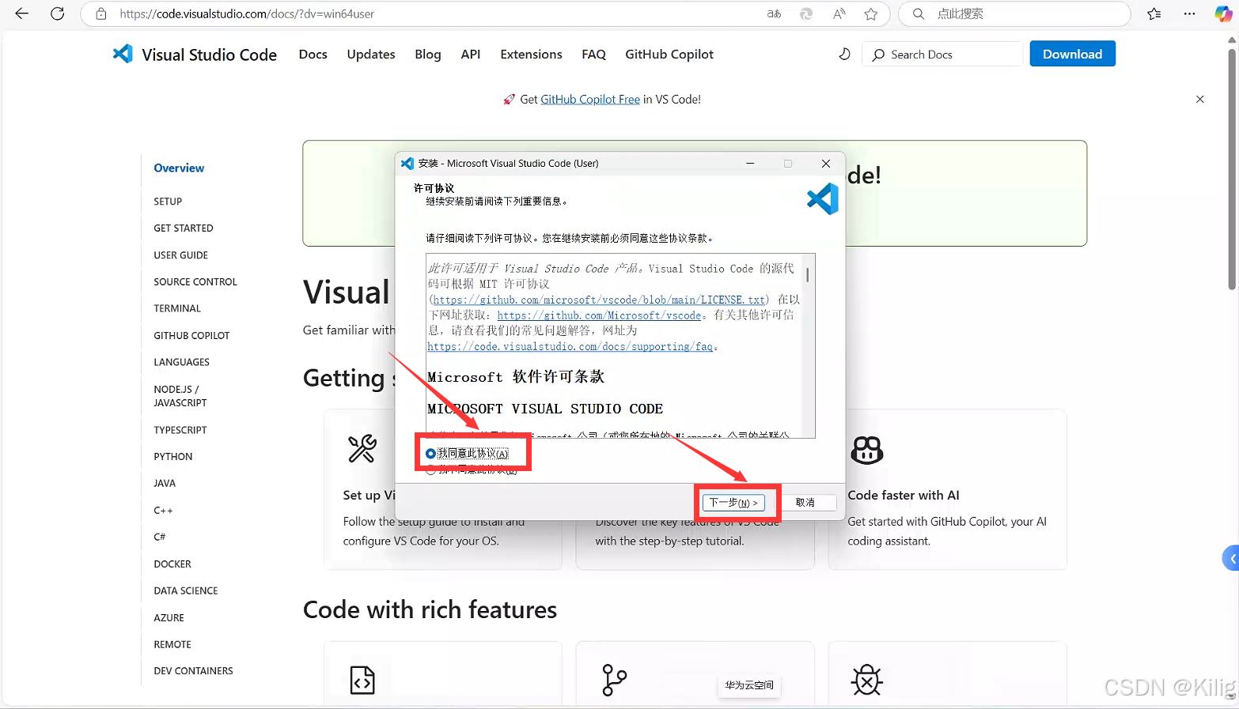Open TYPESCRIPT section in sidebar
Viewport: 1239px width, 709px height.
pos(180,430)
